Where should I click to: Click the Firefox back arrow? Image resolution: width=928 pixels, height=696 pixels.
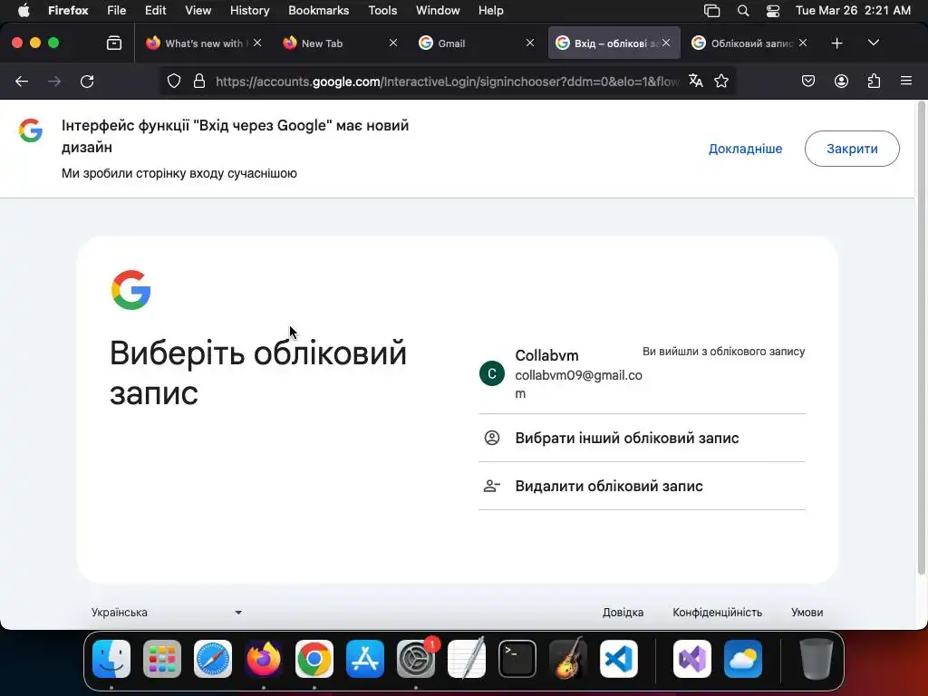tap(22, 81)
